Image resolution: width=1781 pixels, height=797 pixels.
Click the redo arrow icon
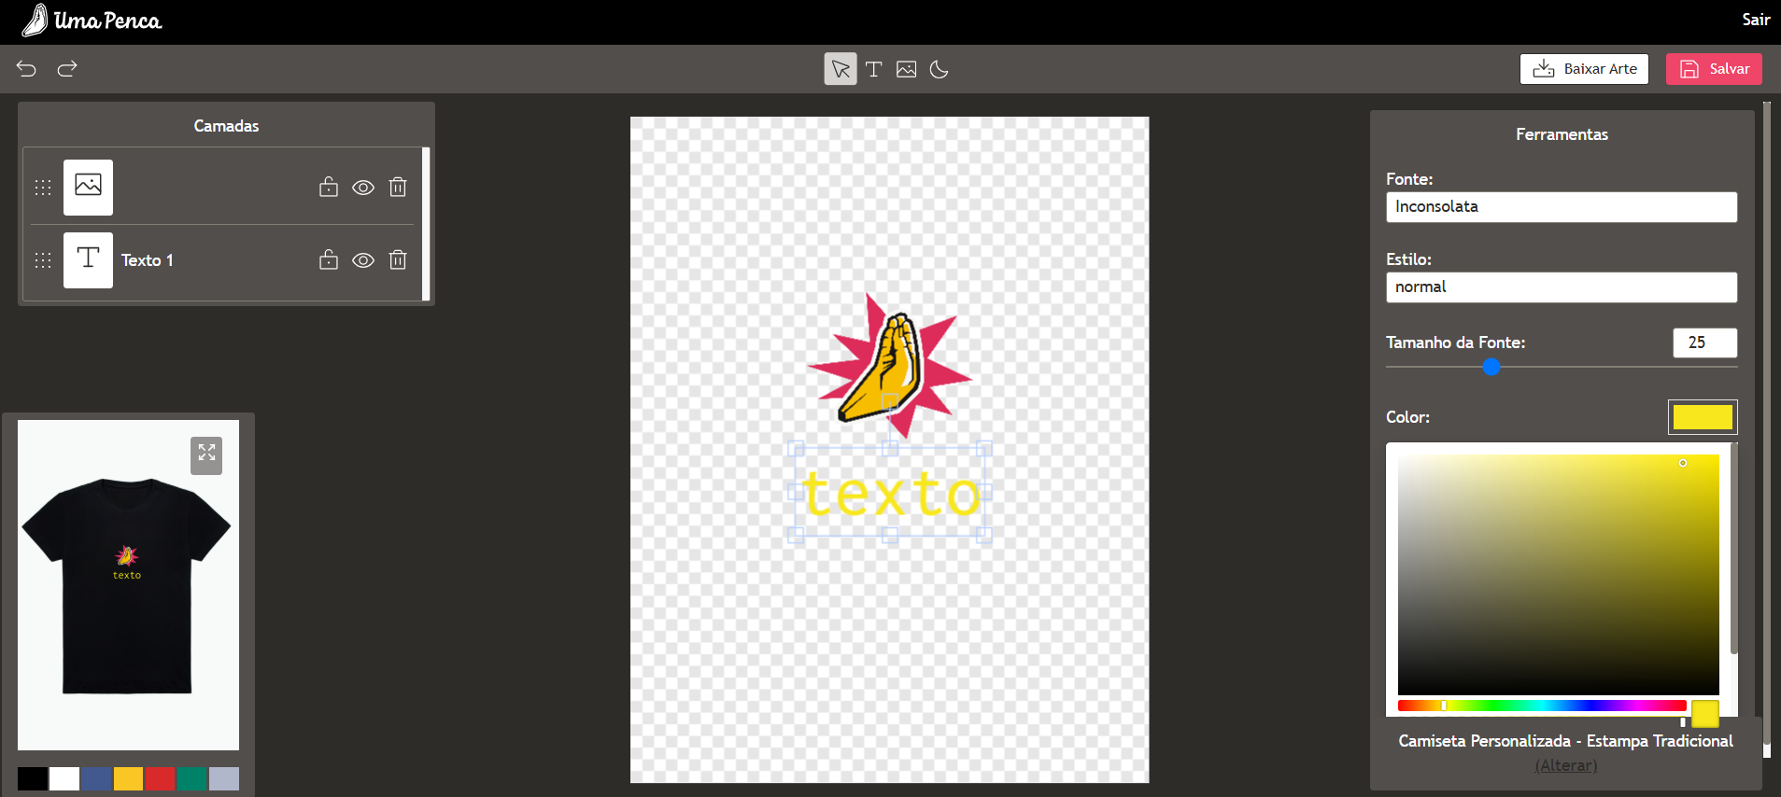(x=67, y=69)
